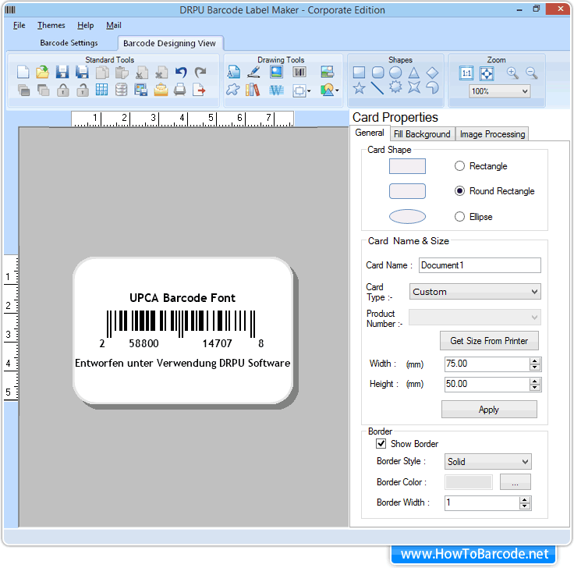
Task: Switch to the Barcode Settings tab
Action: 69,43
